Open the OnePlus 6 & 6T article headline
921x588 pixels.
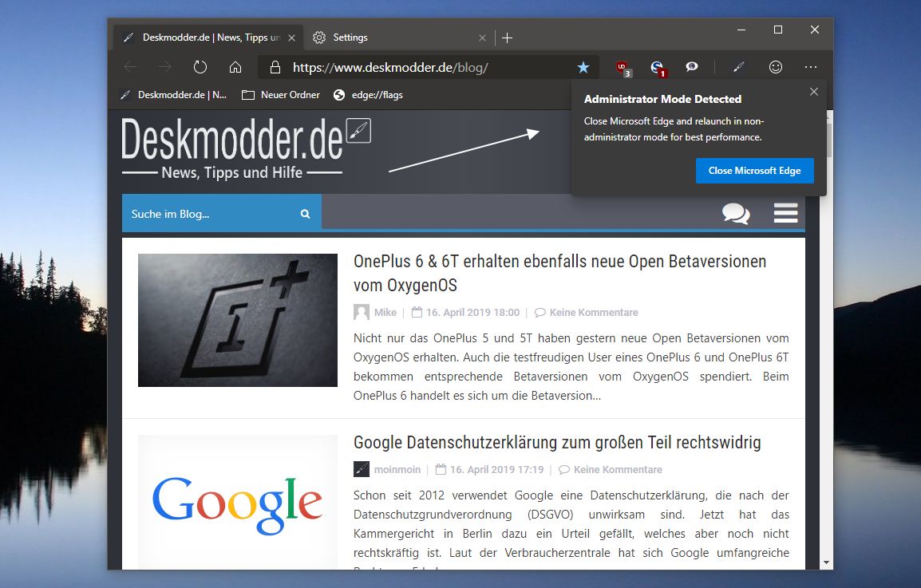pos(559,273)
